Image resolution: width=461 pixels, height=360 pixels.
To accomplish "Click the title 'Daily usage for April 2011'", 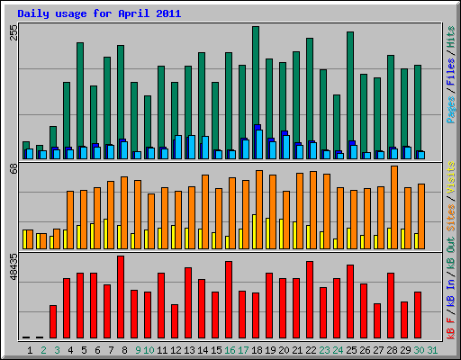I will (99, 13).
